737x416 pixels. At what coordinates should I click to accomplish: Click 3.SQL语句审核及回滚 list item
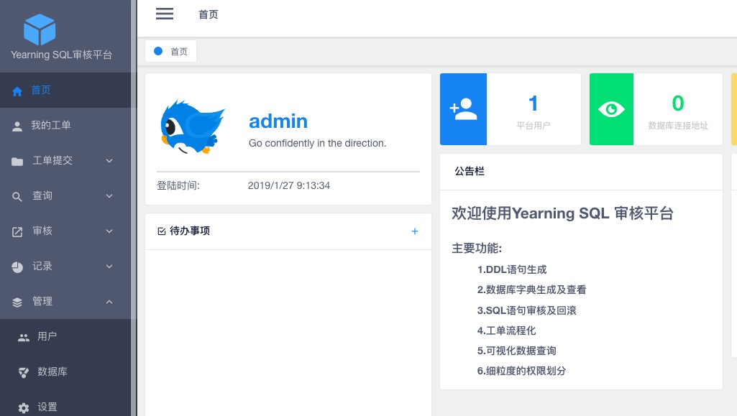(526, 310)
